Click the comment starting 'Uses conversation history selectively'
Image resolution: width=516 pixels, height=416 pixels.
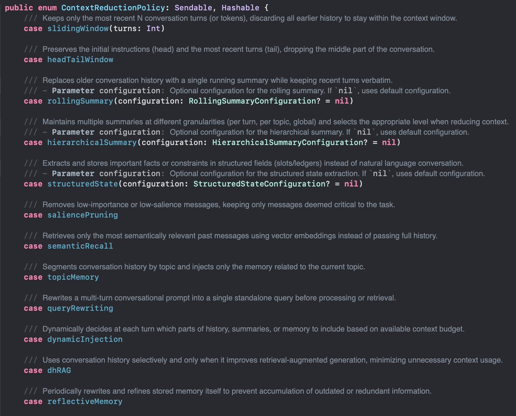pos(263,360)
